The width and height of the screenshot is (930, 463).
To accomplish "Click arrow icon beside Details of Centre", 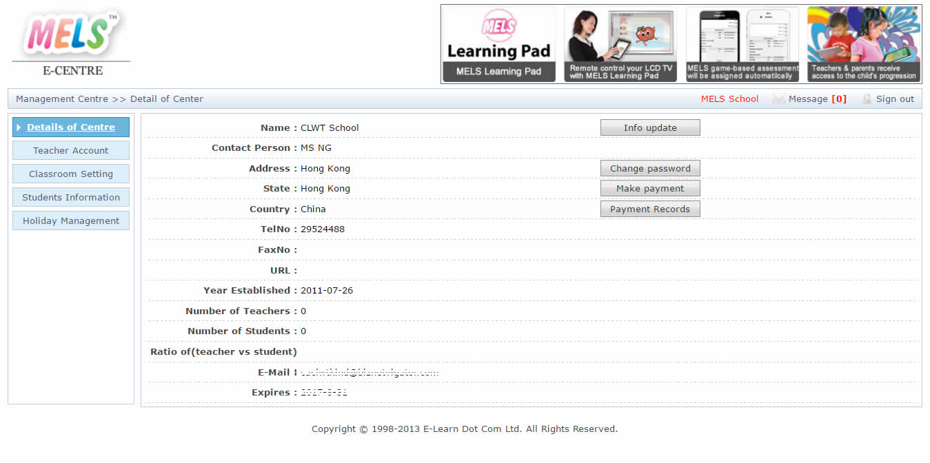I will tap(19, 127).
